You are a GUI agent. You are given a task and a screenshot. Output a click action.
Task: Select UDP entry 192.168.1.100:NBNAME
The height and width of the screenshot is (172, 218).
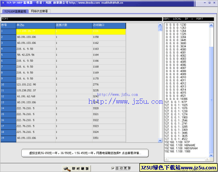point(180,145)
